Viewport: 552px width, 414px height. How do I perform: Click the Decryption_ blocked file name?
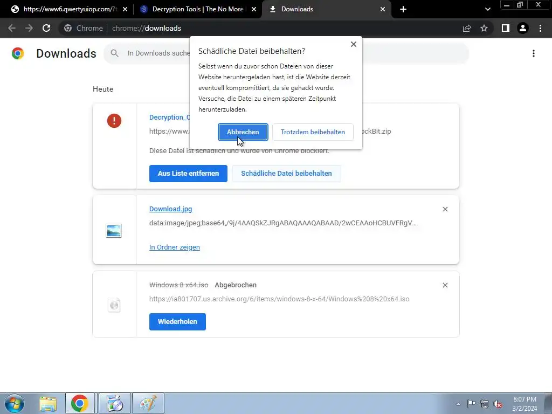click(x=169, y=117)
